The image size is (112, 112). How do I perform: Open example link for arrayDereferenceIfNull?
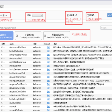pos(48,77)
